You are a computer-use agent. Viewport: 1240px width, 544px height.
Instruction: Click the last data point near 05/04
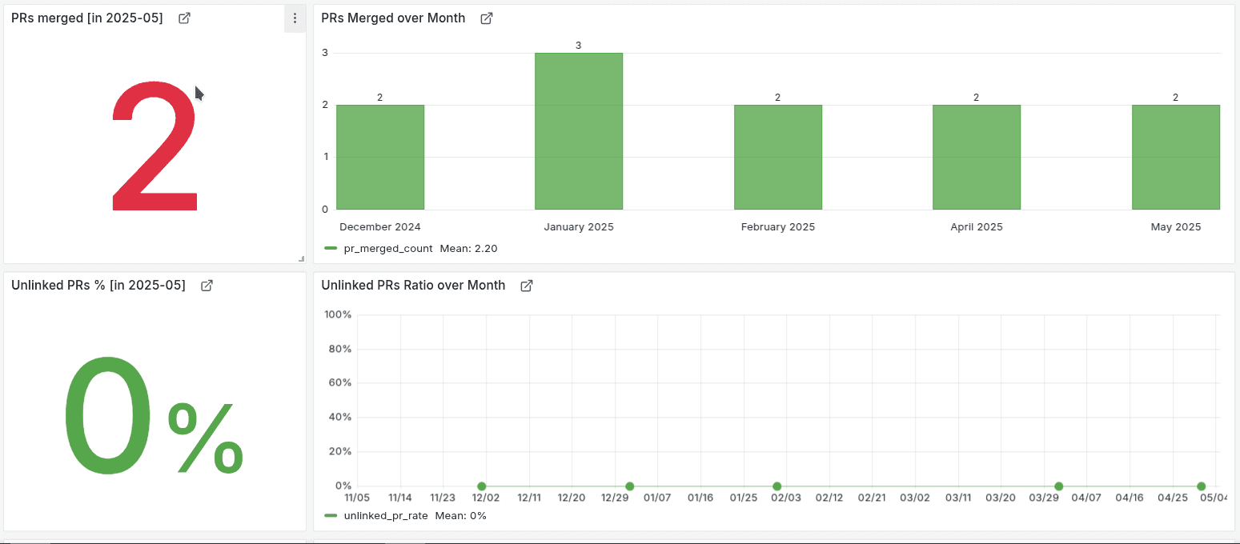coord(1201,486)
